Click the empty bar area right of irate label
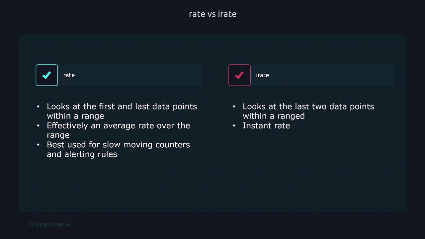The height and width of the screenshot is (239, 425). [332, 75]
